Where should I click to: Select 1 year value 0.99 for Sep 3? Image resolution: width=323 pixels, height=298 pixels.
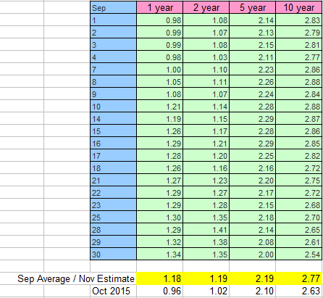[160, 44]
